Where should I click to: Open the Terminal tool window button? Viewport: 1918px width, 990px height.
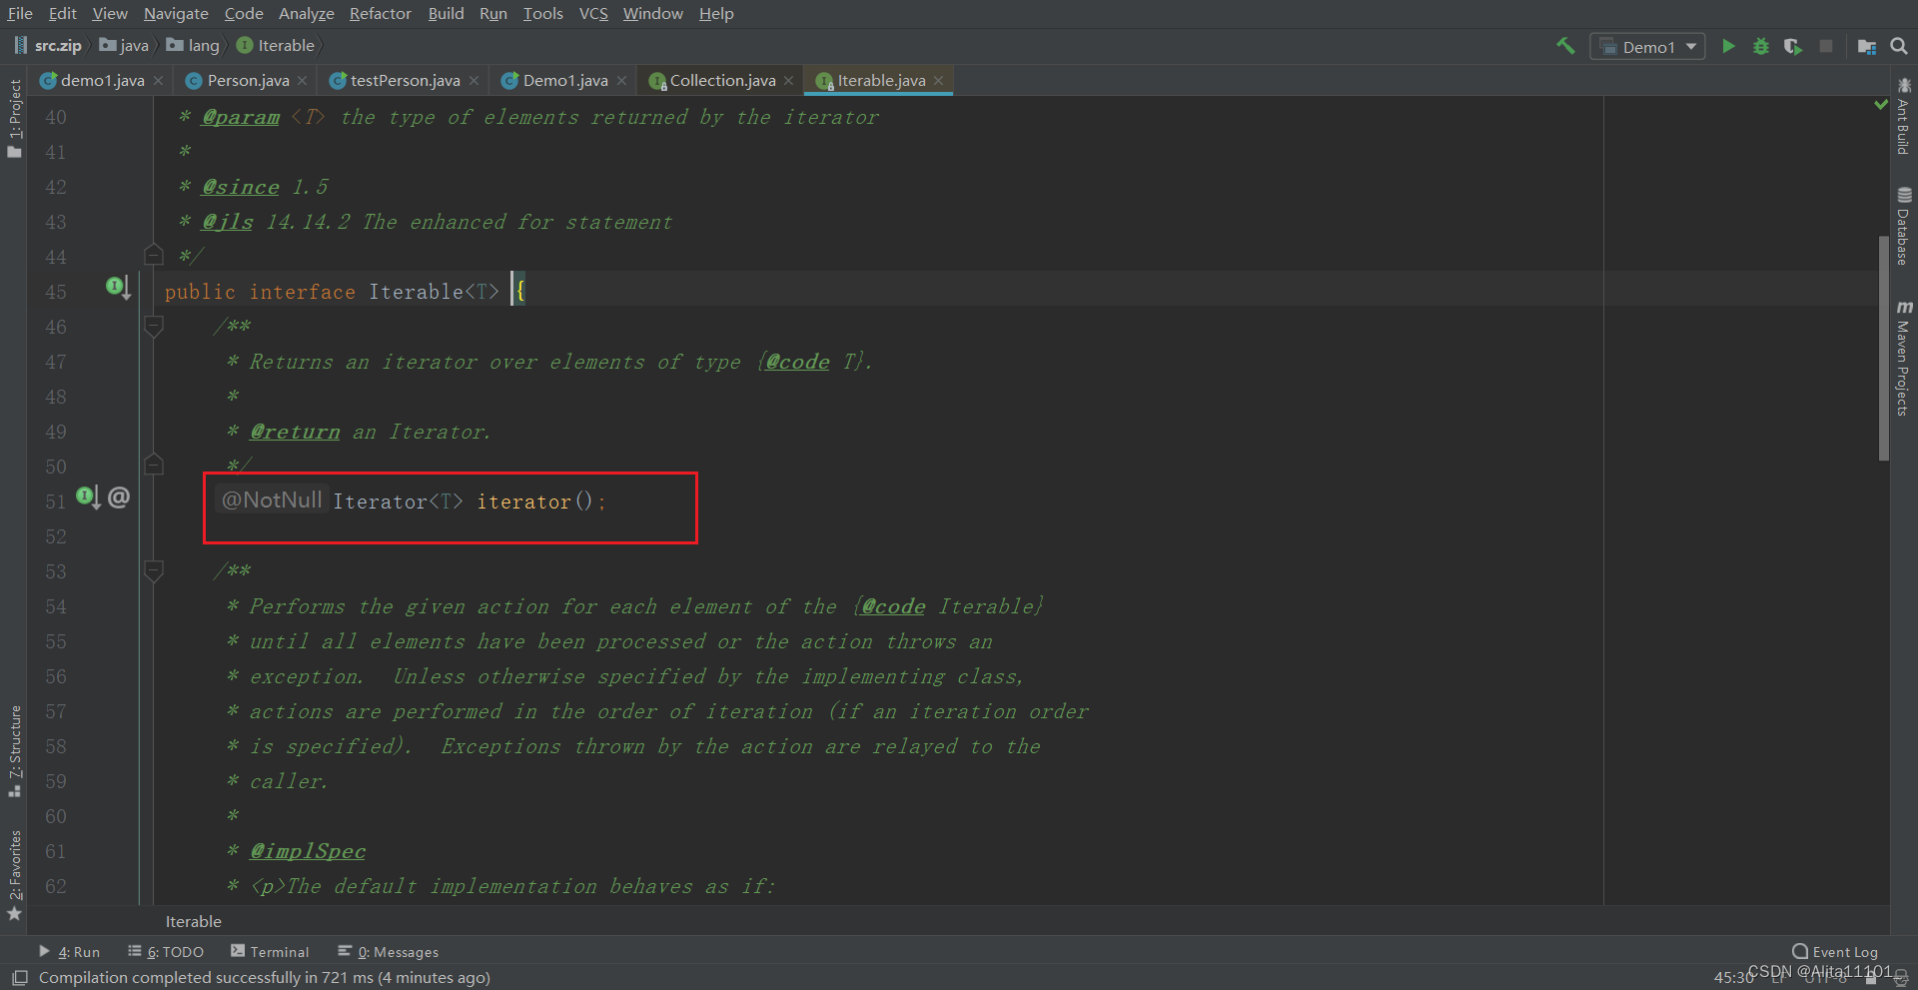(270, 952)
